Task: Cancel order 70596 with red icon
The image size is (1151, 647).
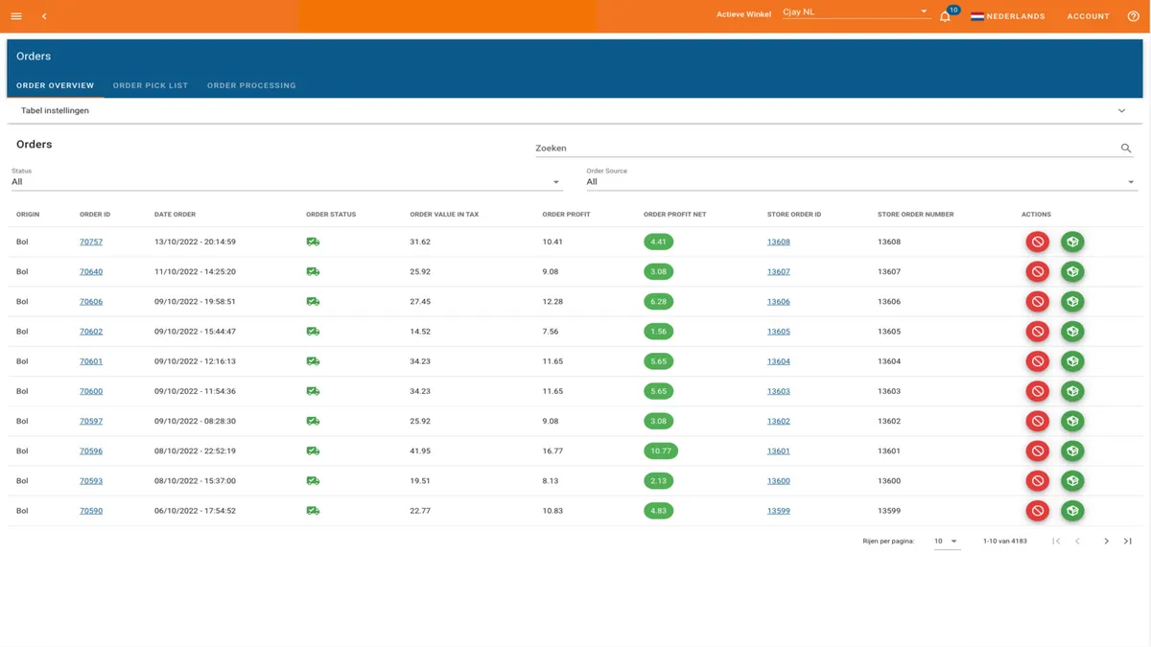Action: pyautogui.click(x=1037, y=451)
